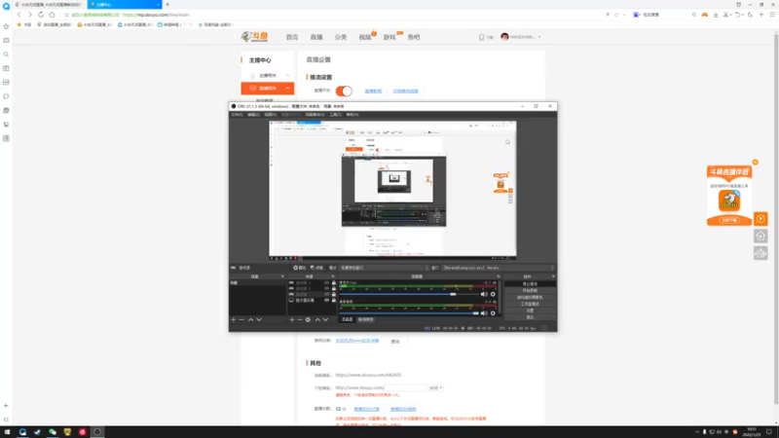
Task: Remove the selected source in OBS
Action: pyautogui.click(x=300, y=320)
